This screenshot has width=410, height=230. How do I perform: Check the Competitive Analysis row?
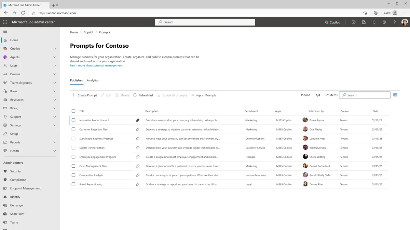(x=73, y=175)
